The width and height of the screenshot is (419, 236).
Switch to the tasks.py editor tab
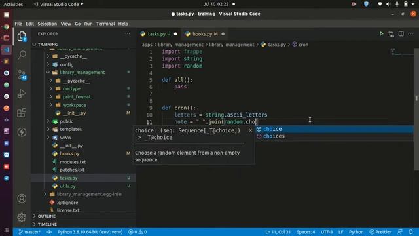tap(158, 34)
